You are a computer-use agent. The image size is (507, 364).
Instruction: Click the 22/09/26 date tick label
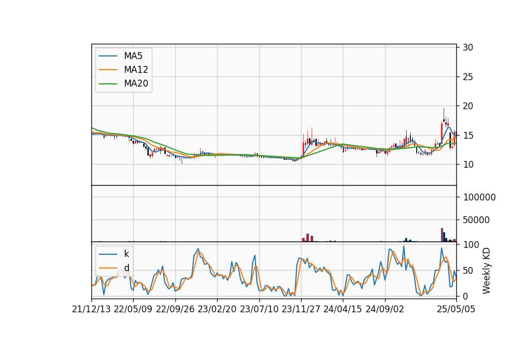coord(175,309)
